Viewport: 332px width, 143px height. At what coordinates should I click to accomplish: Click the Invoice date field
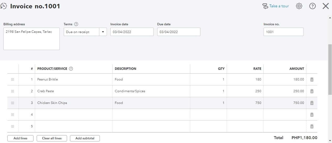(x=132, y=32)
